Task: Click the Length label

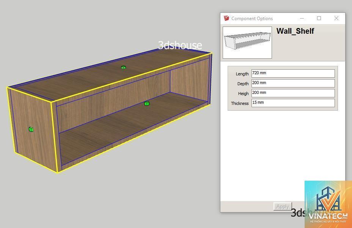Action: [x=242, y=74]
